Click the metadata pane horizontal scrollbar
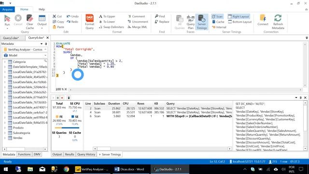 point(25,149)
